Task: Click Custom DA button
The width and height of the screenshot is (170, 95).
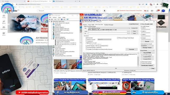Action: coord(134,28)
